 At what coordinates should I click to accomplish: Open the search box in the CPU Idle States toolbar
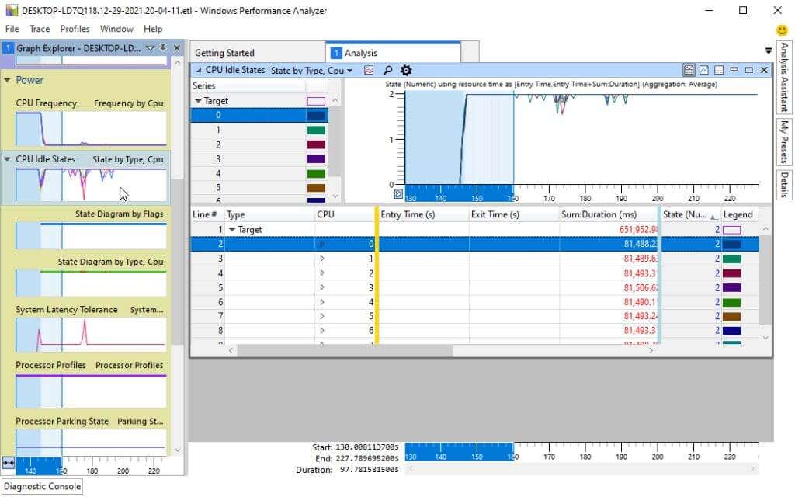(x=388, y=71)
